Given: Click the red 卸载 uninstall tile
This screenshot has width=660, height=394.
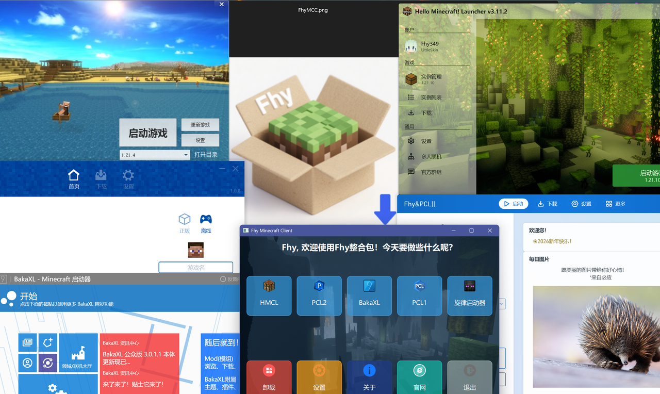Looking at the screenshot, I should tap(269, 377).
